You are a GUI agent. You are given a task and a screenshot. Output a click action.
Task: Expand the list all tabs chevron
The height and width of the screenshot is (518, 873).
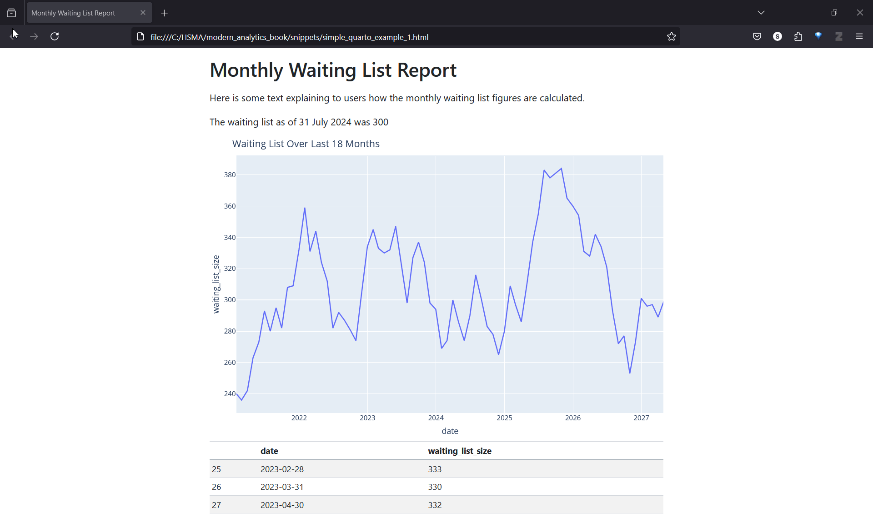click(x=761, y=13)
